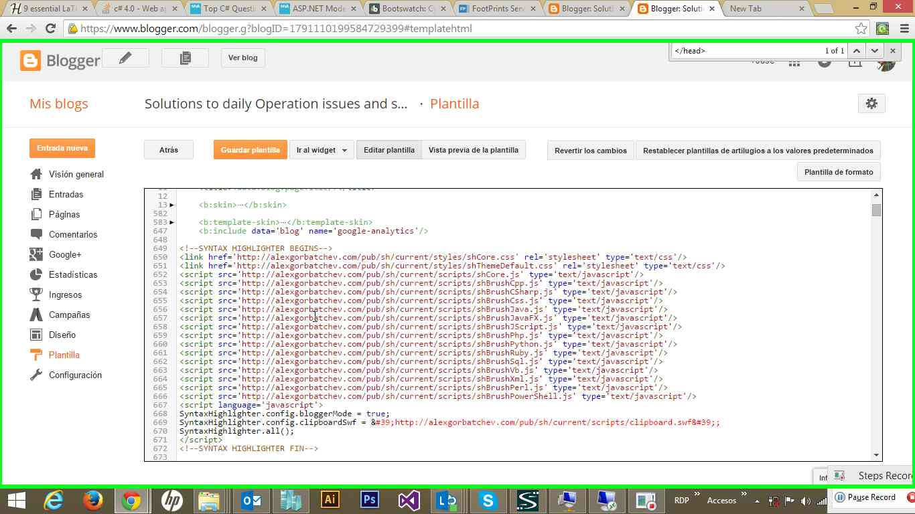
Task: Click the editor scroll-up arrow
Action: [876, 195]
